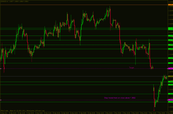Screen dimensions: 173x114
Task: Select the "Stop moved here on close above 1.3002" label
Action: tap(120, 98)
